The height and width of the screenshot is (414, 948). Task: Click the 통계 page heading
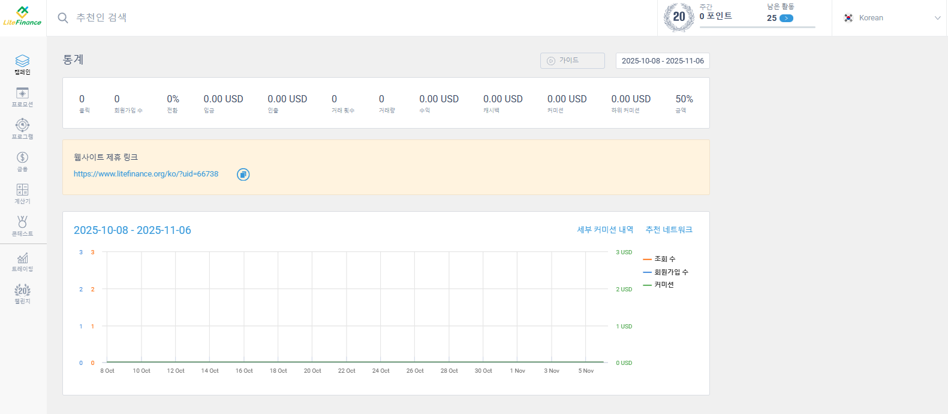(73, 60)
